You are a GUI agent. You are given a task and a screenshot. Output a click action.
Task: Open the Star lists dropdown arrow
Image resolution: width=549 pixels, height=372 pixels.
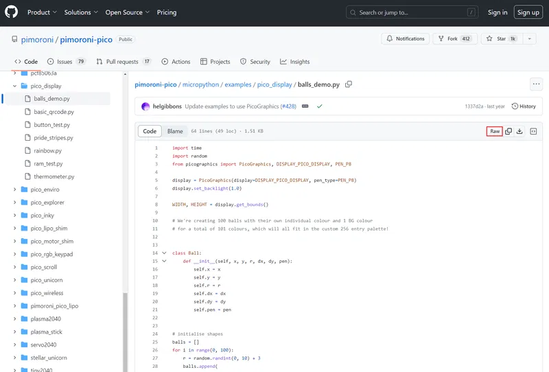point(530,39)
